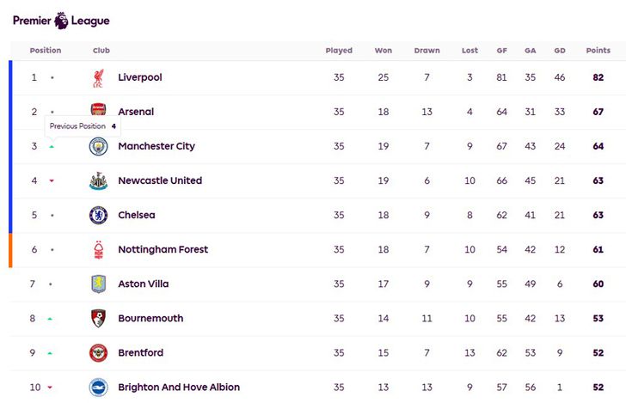Click the Chelsea club badge
Image resolution: width=626 pixels, height=403 pixels.
[98, 216]
